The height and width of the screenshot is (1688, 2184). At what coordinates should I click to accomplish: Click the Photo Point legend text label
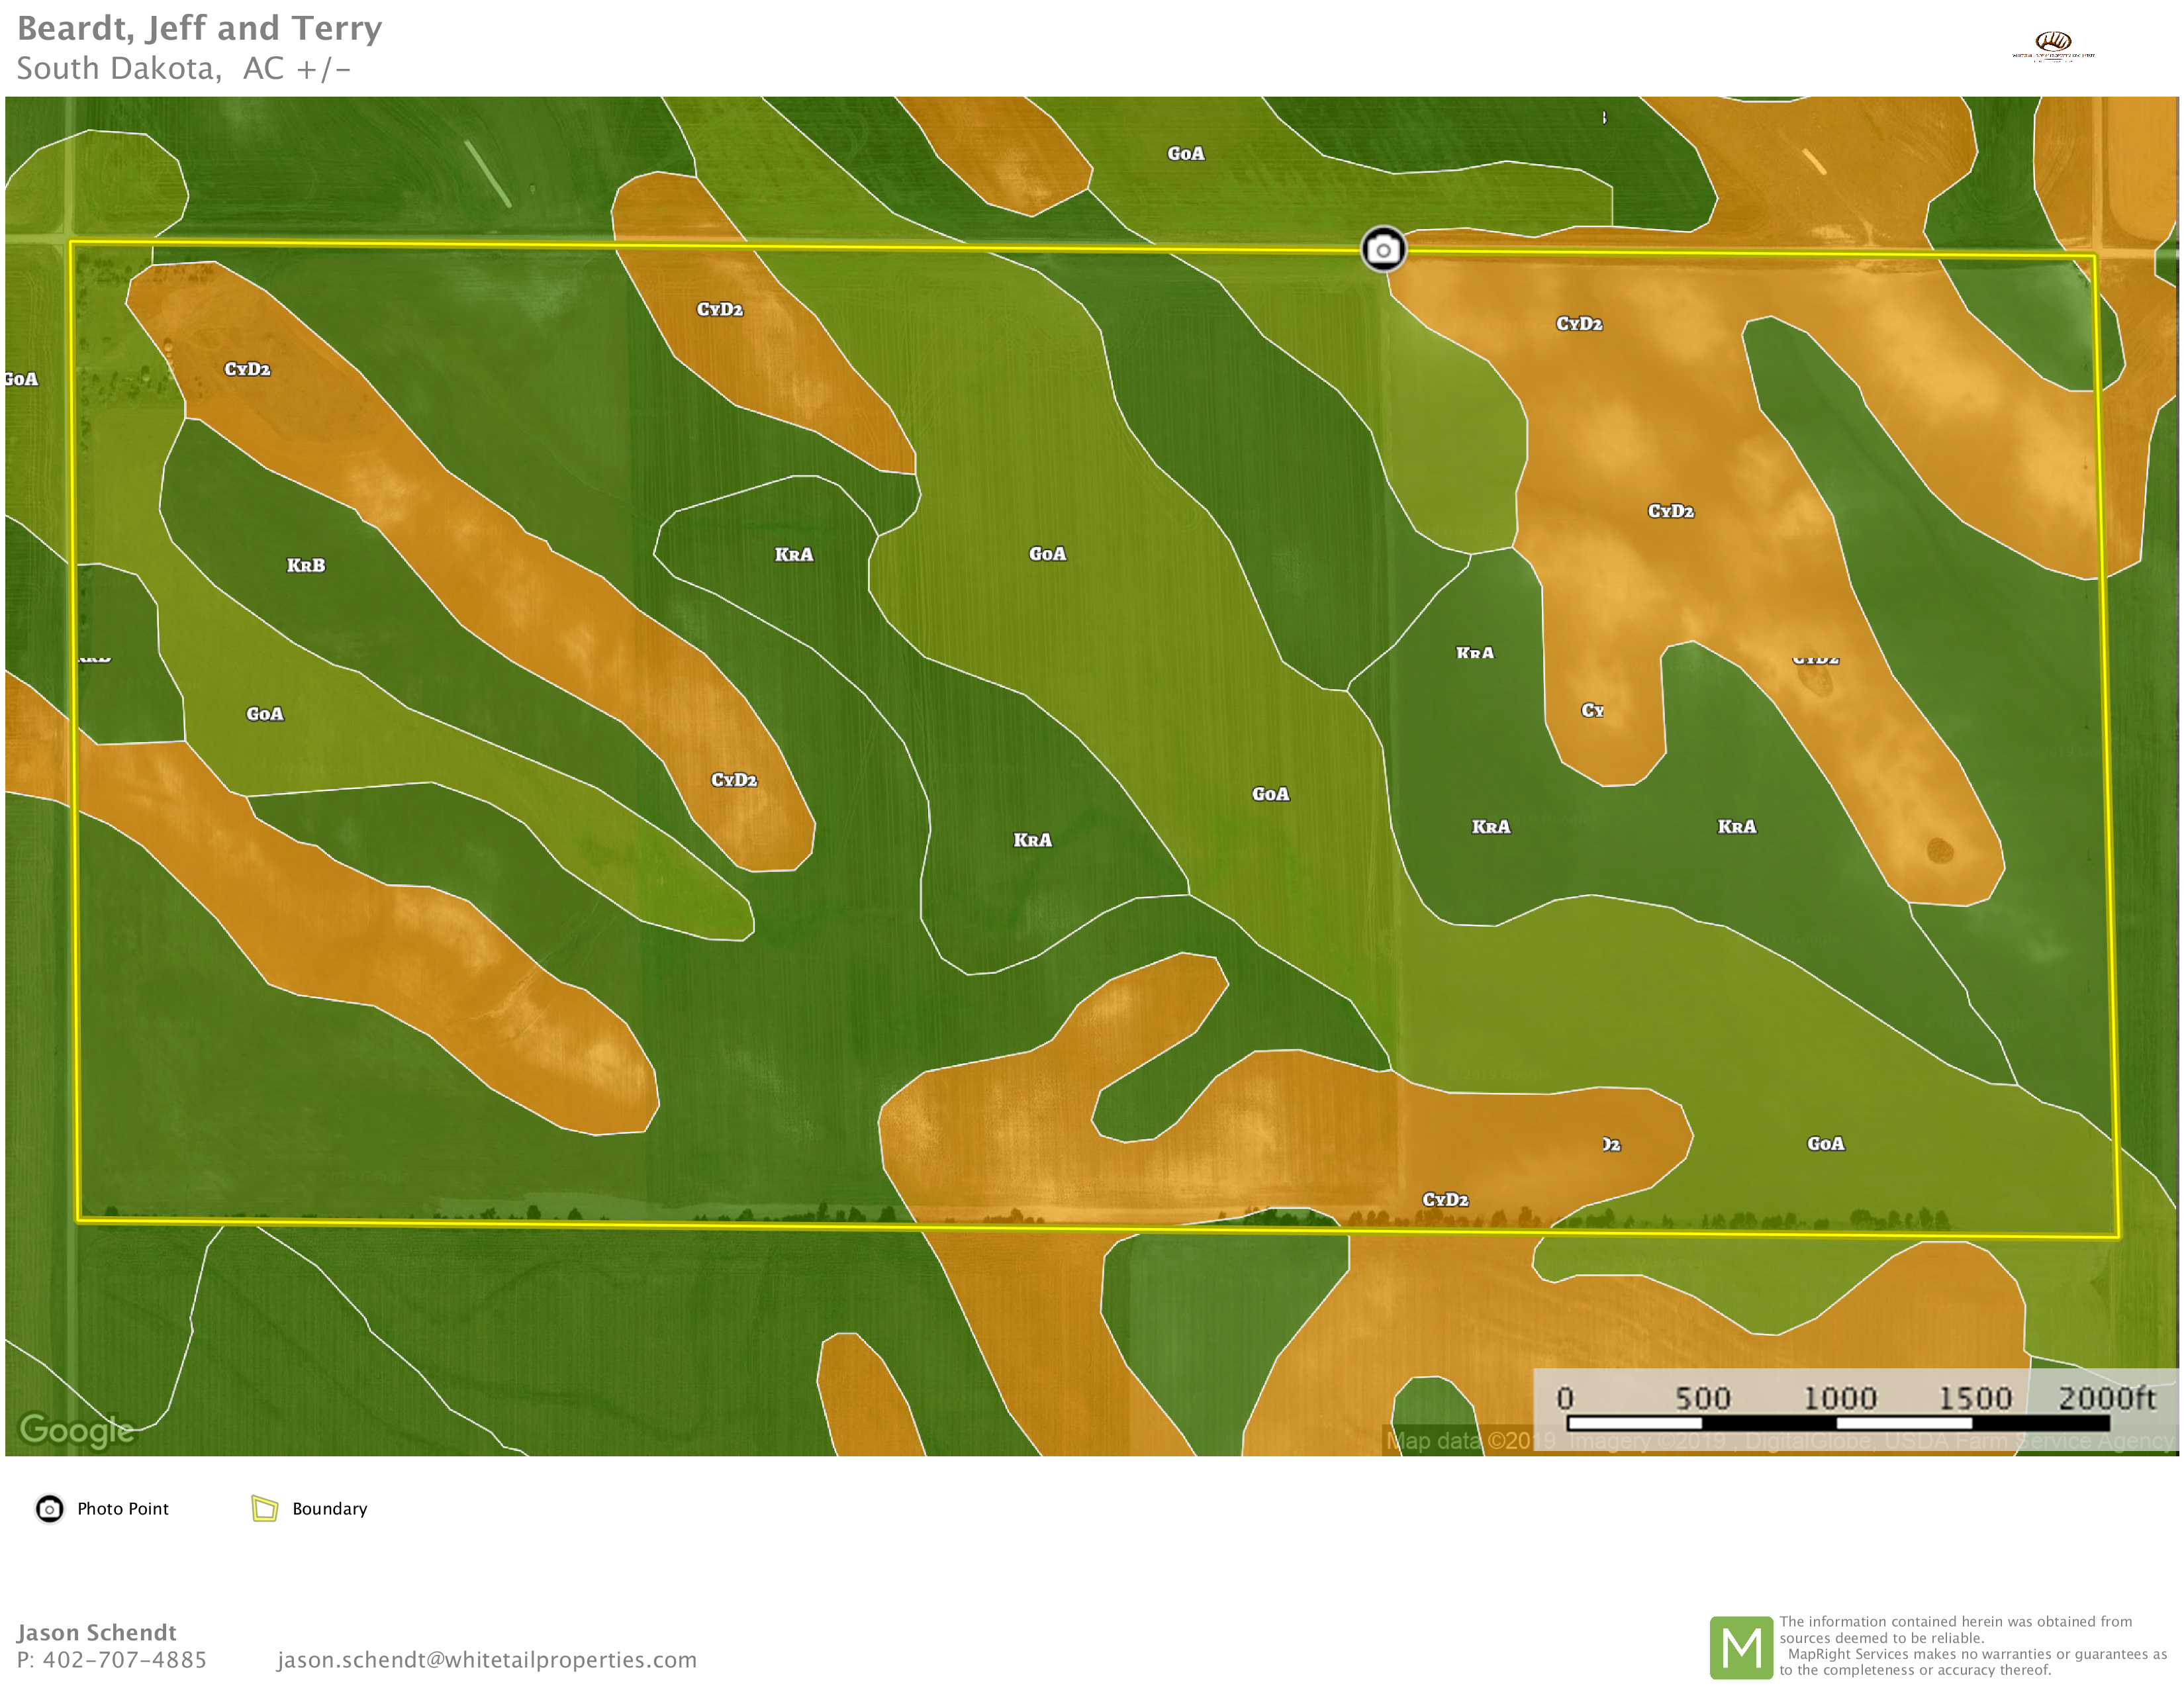[x=123, y=1508]
